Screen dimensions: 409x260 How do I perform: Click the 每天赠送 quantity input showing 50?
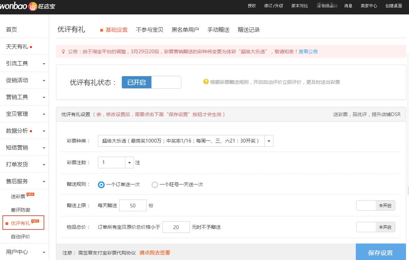click(x=133, y=205)
